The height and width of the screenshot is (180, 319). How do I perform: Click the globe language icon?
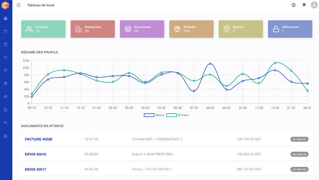[x=293, y=5]
